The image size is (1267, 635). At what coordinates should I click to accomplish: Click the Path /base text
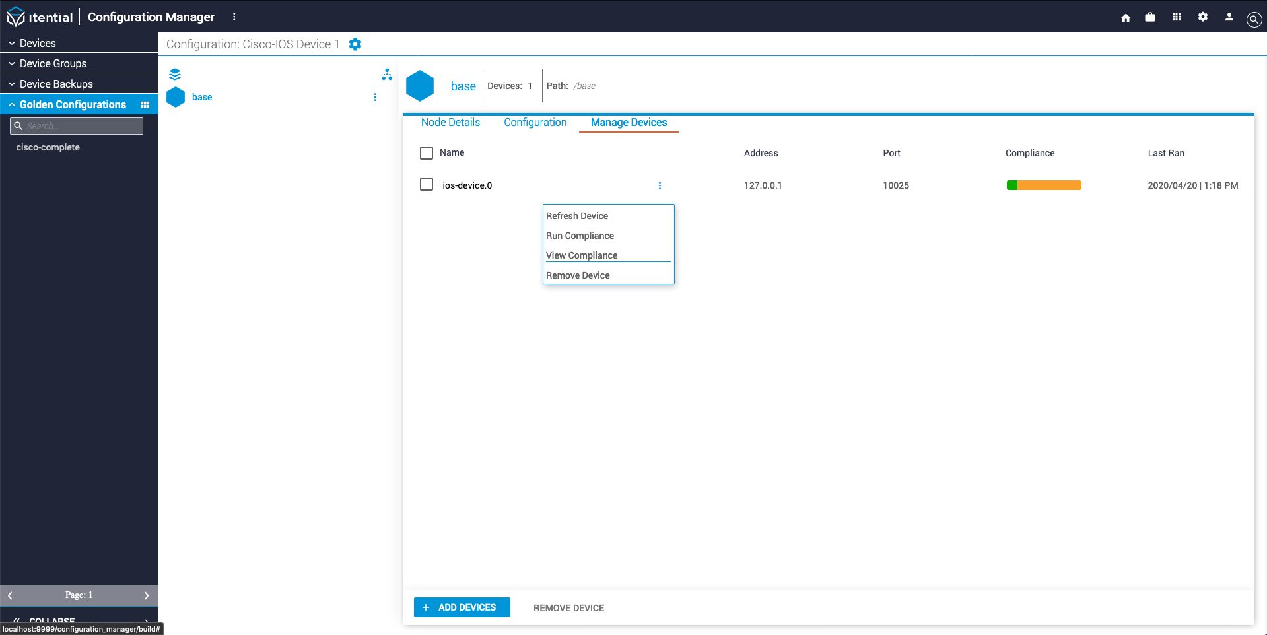pyautogui.click(x=584, y=86)
